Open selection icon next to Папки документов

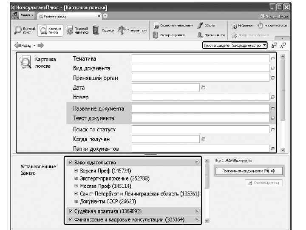coord(273,149)
